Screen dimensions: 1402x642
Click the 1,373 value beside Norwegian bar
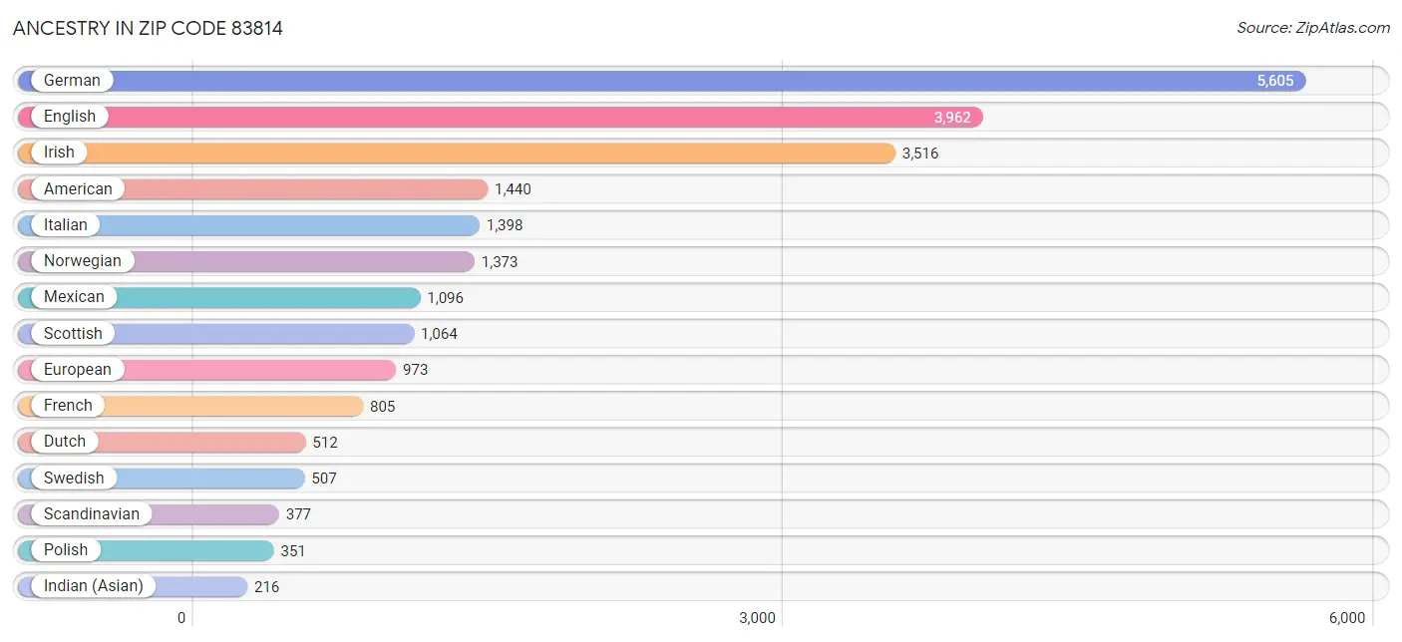click(x=500, y=262)
